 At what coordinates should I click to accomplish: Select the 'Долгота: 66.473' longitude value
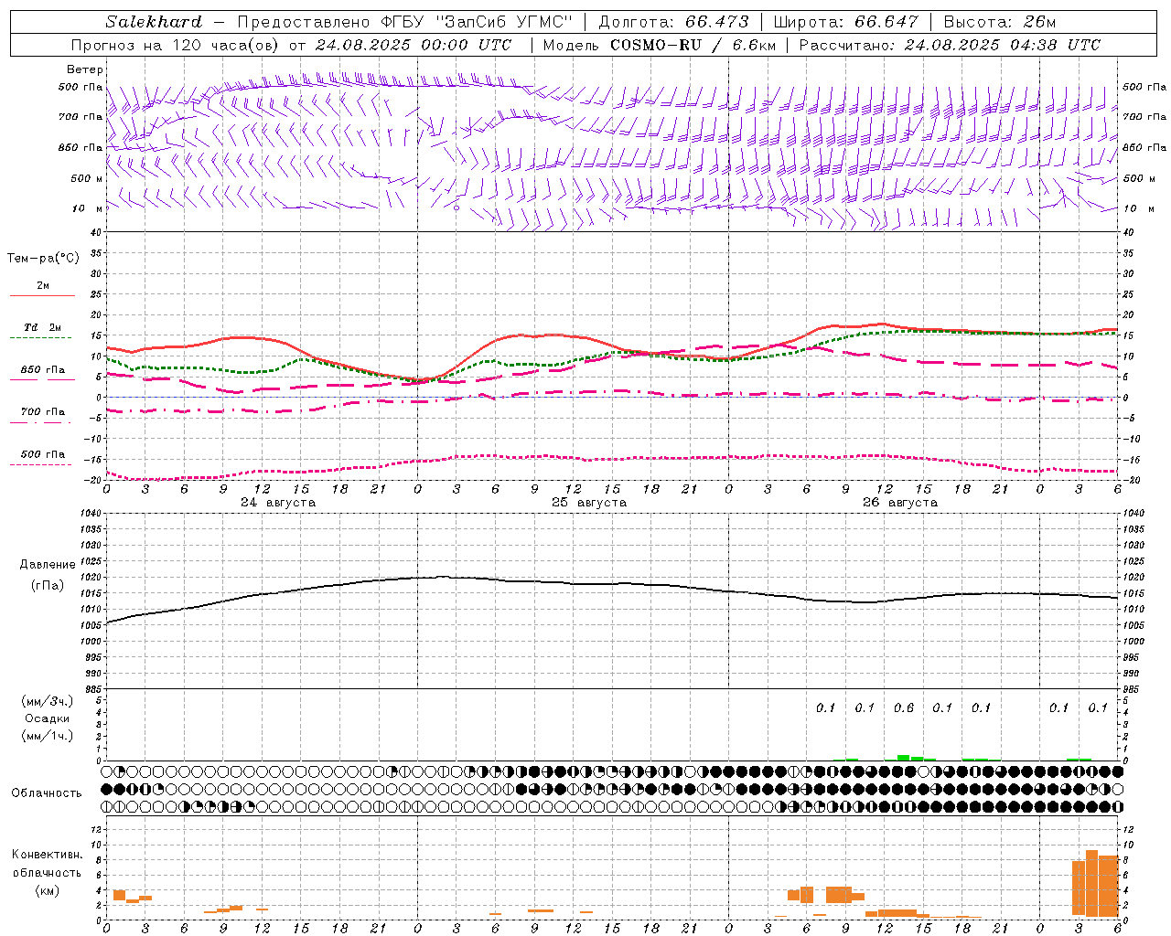point(673,22)
